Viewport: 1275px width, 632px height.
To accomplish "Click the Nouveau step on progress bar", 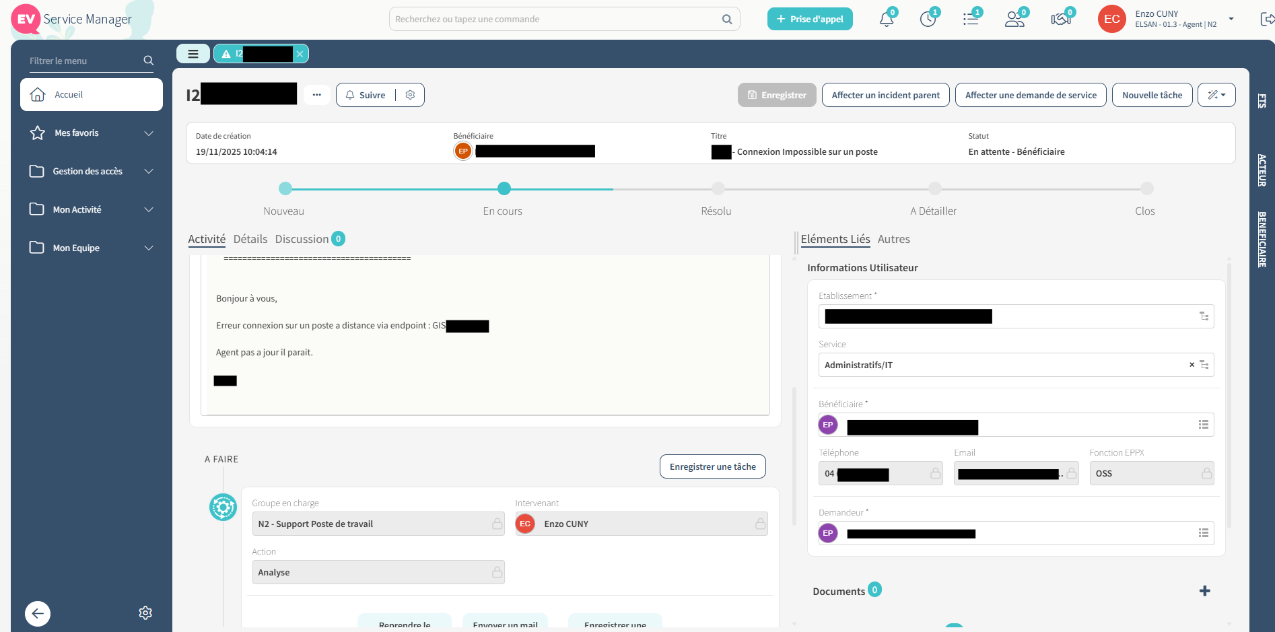I will [x=285, y=188].
